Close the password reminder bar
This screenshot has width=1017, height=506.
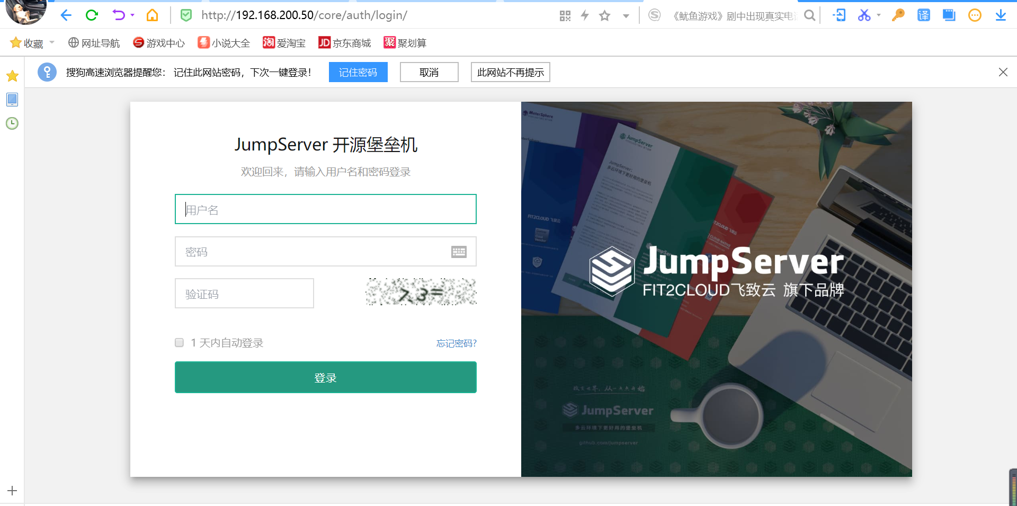point(1003,72)
